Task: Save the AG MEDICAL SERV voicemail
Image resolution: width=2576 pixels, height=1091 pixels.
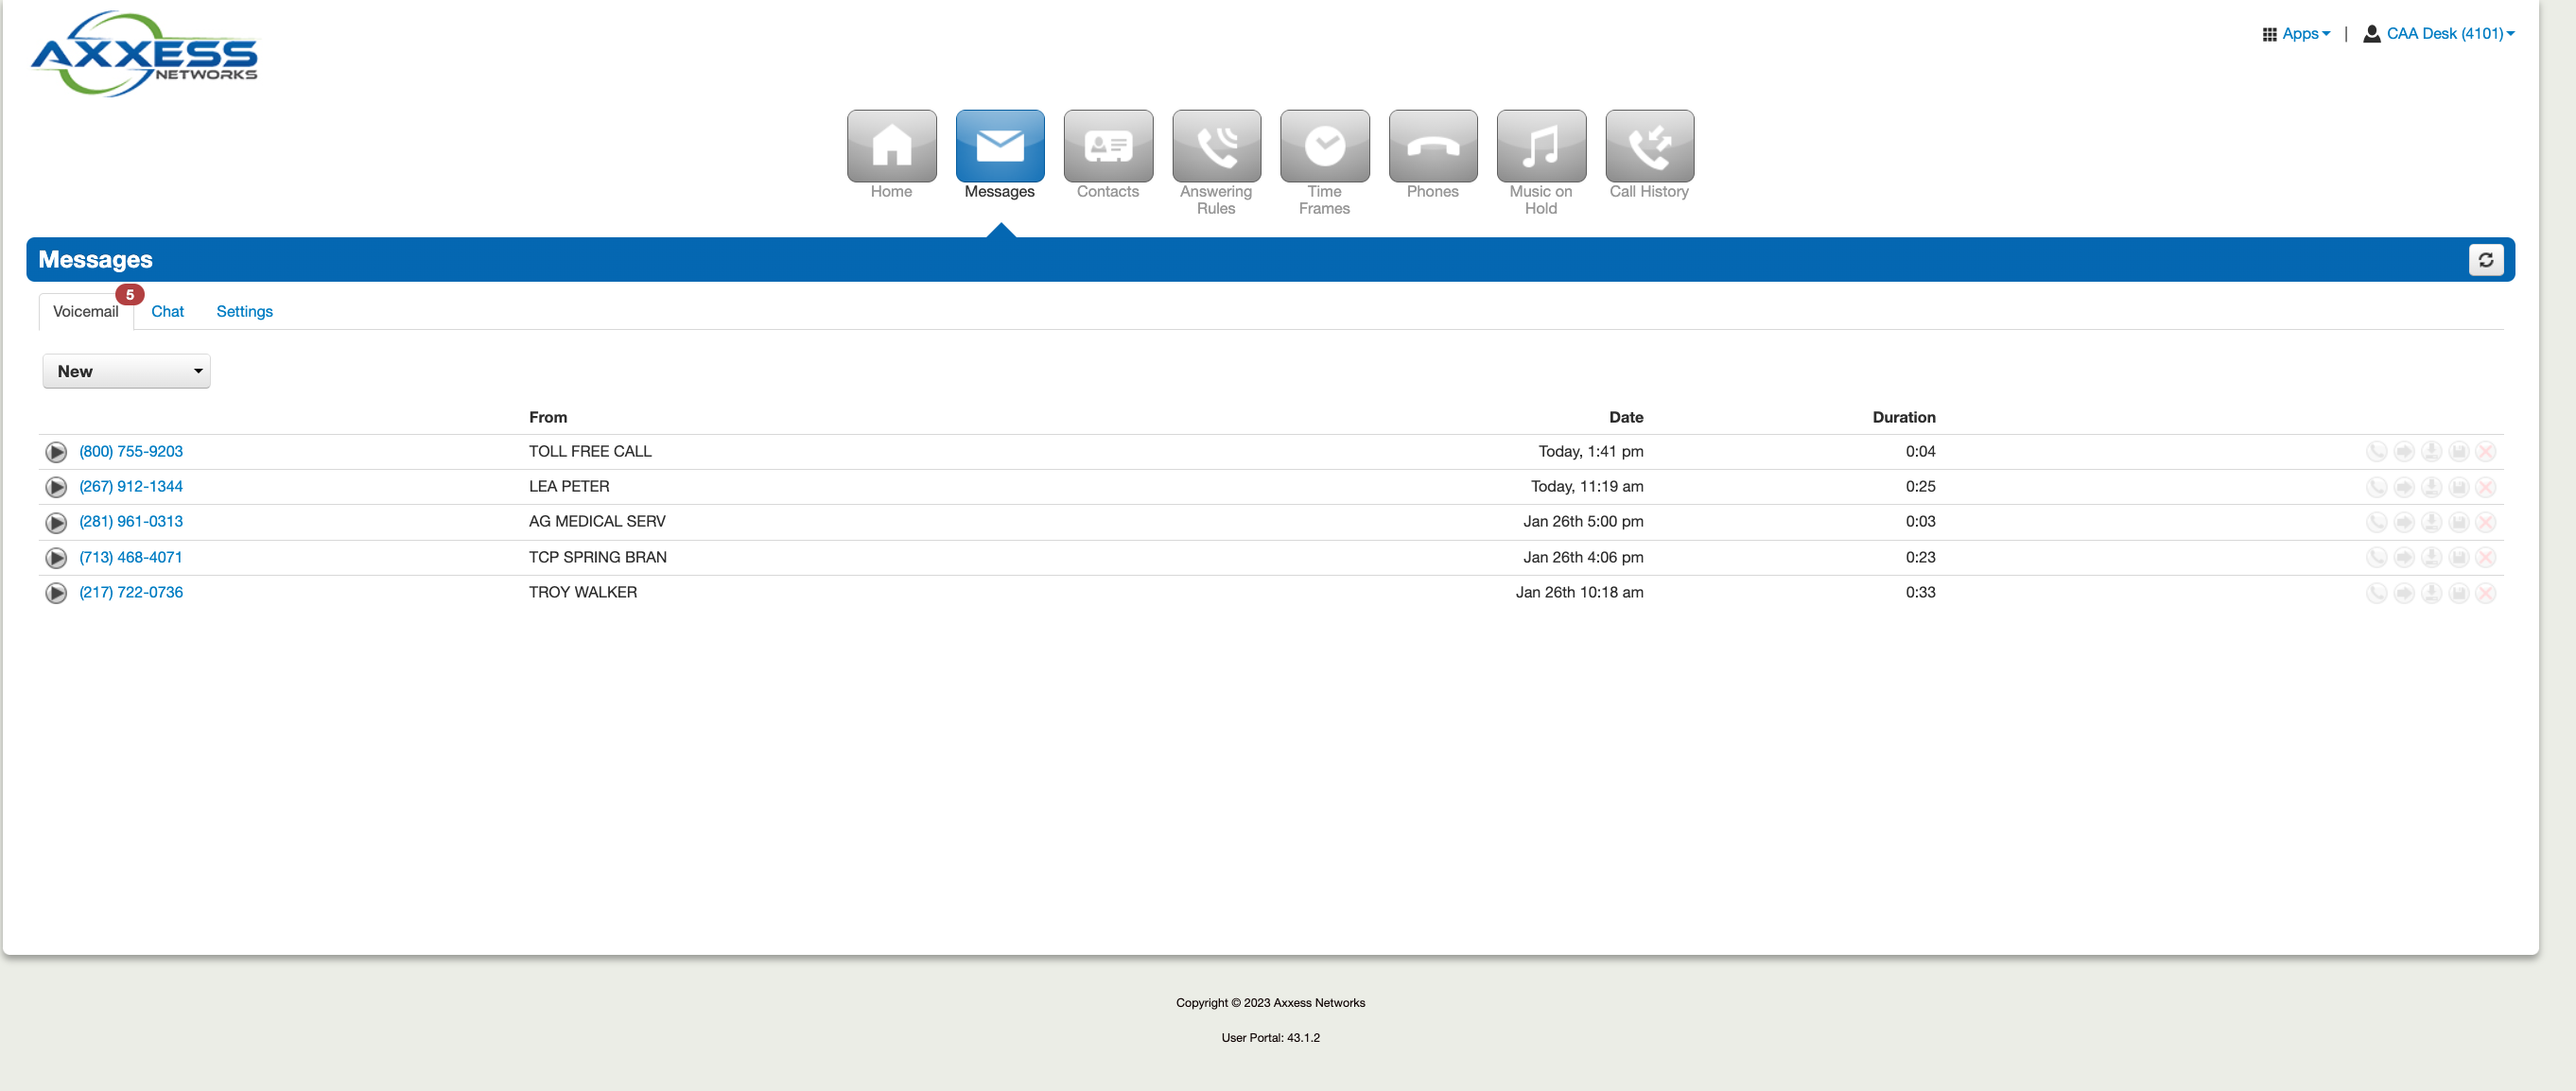Action: pyautogui.click(x=2458, y=522)
